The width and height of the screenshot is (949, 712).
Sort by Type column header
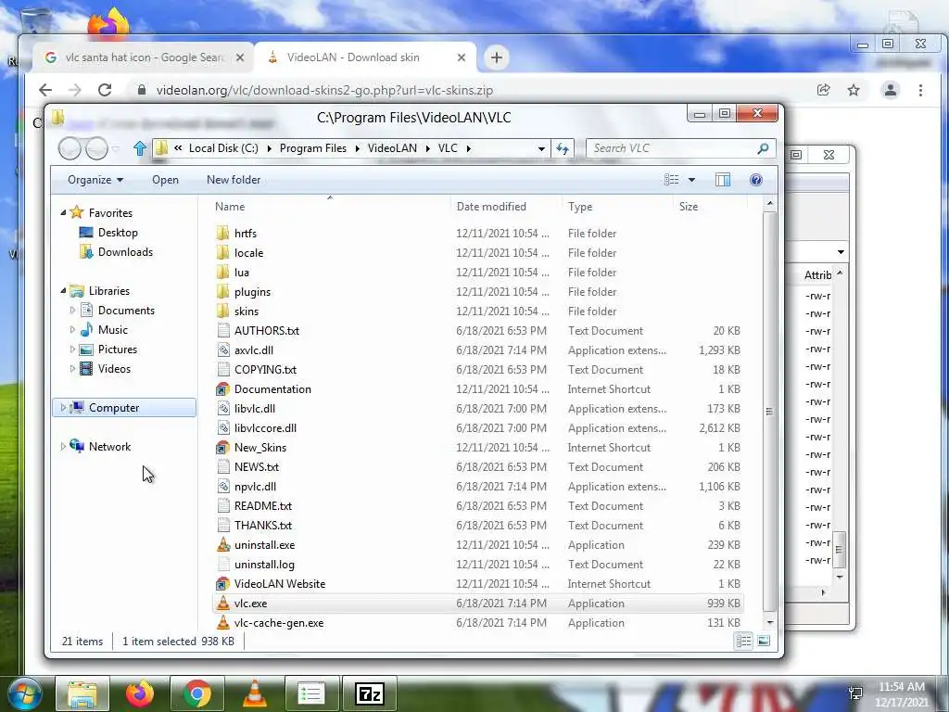(x=616, y=207)
